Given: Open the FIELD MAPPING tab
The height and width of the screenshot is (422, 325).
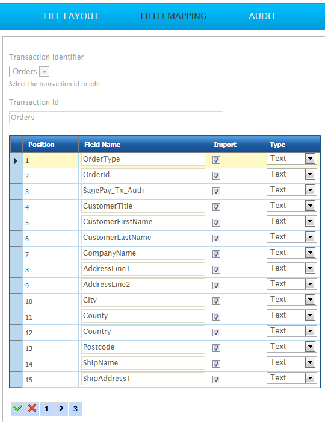Looking at the screenshot, I should pyautogui.click(x=173, y=16).
